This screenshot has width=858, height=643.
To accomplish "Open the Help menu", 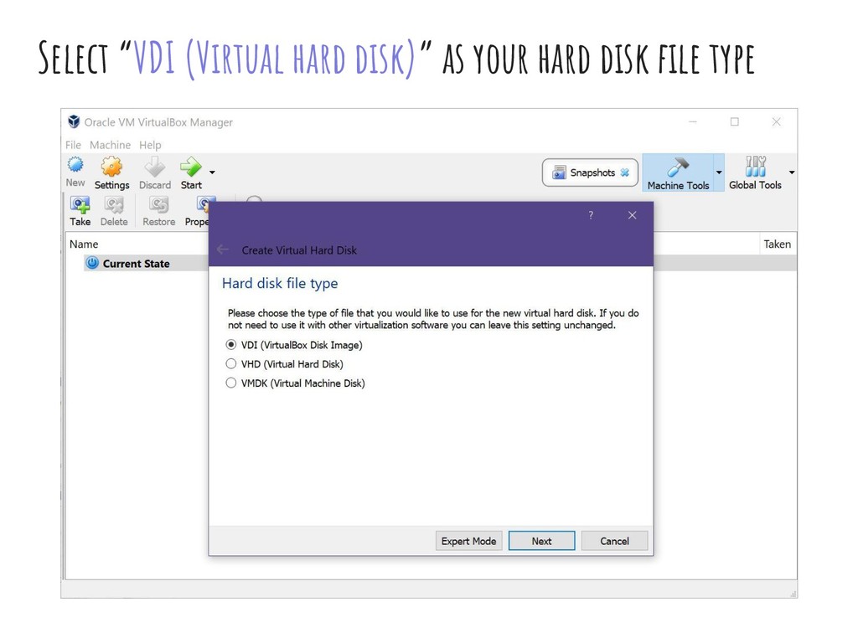I will [150, 145].
